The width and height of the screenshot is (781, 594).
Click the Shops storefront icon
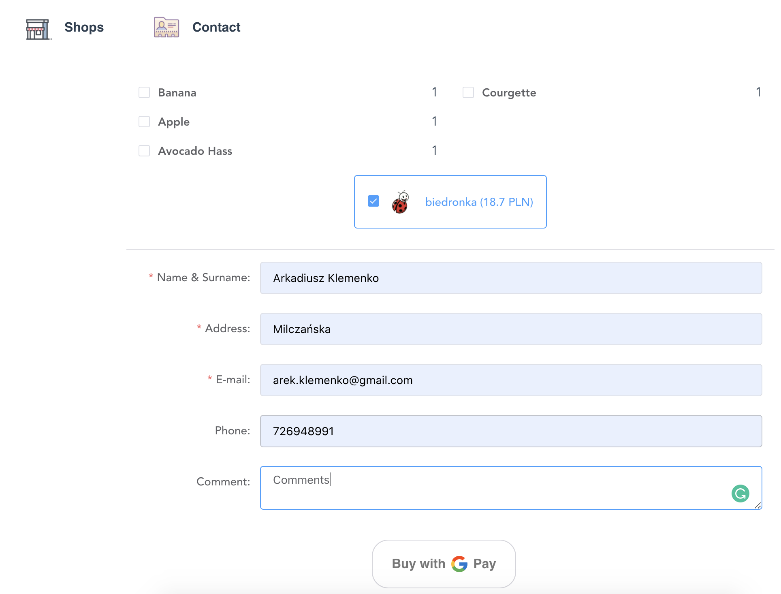point(38,29)
